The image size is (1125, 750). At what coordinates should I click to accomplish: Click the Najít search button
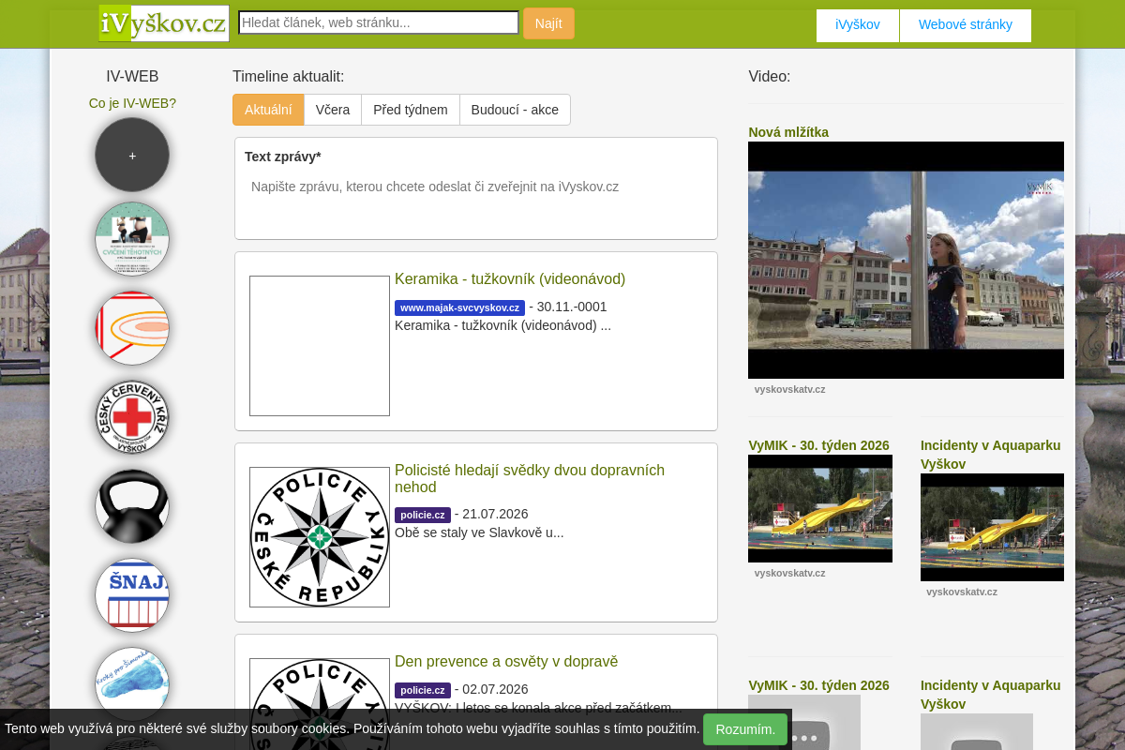[x=548, y=23]
